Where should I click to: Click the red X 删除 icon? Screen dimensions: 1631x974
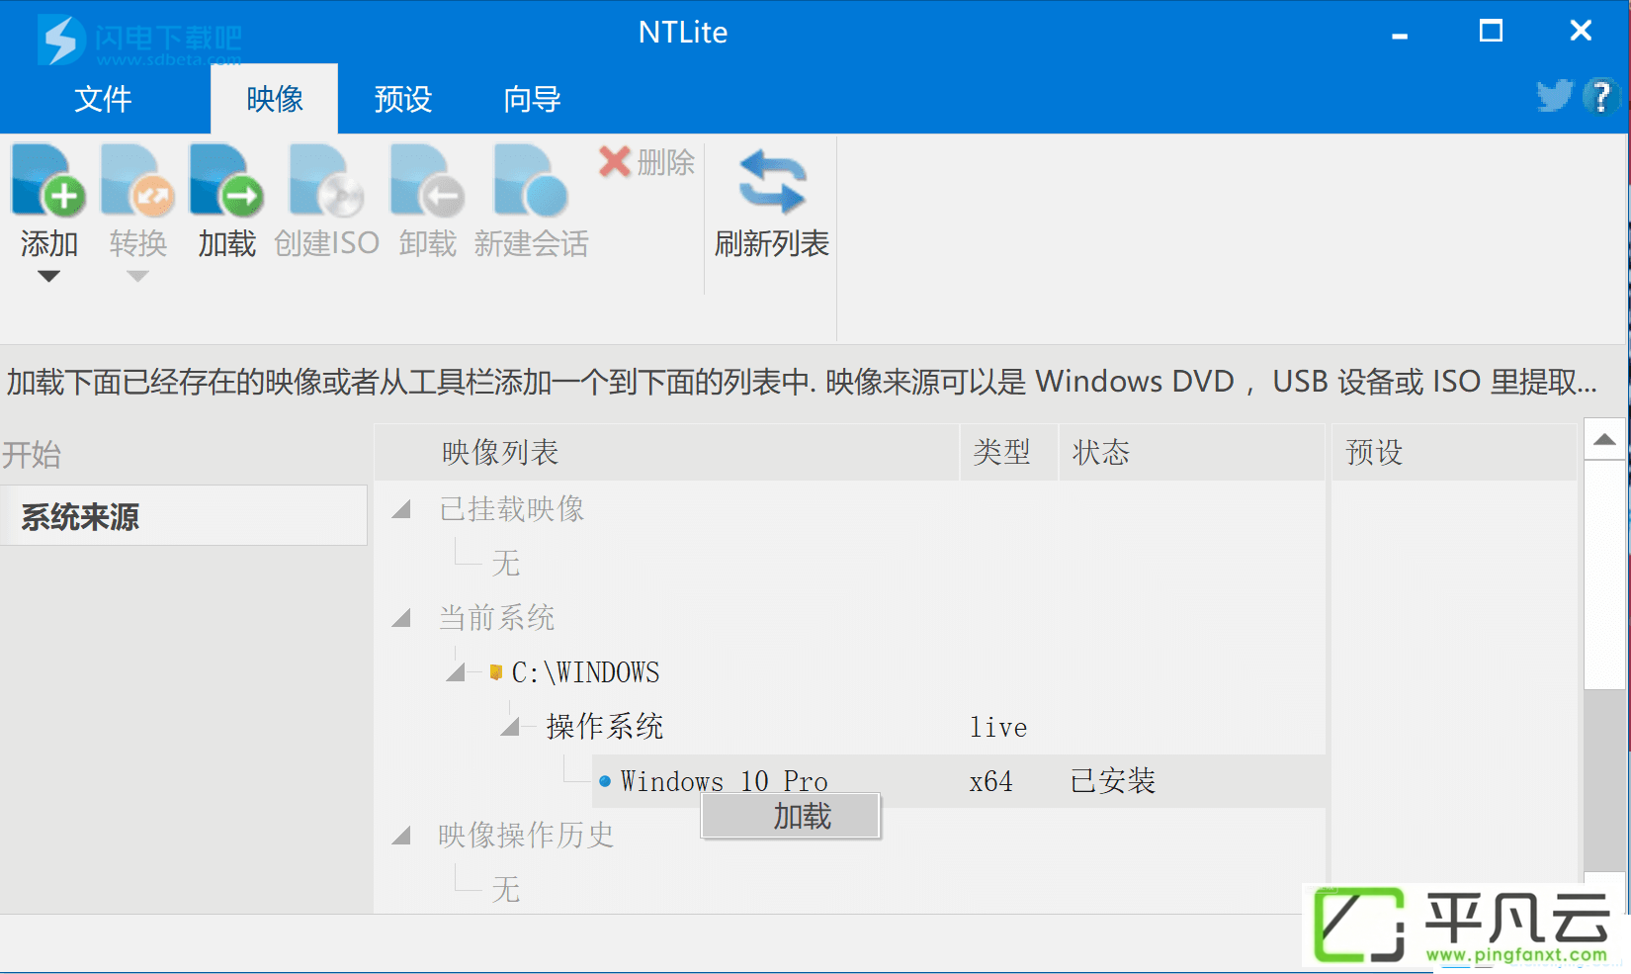(x=615, y=162)
